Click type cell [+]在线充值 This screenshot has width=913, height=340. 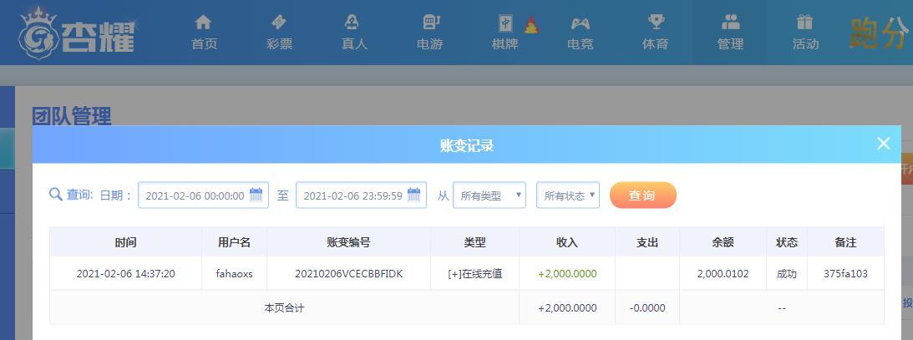[475, 274]
